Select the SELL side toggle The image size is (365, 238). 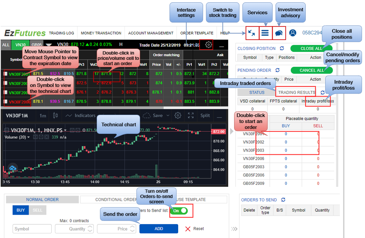coord(38,210)
